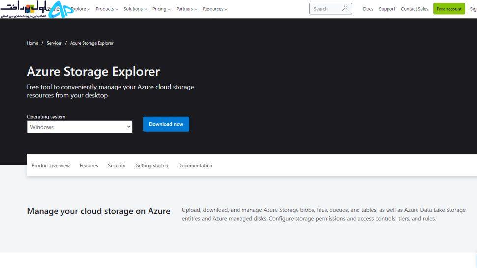The image size is (477, 268).
Task: Open the Explore menu
Action: point(80,9)
